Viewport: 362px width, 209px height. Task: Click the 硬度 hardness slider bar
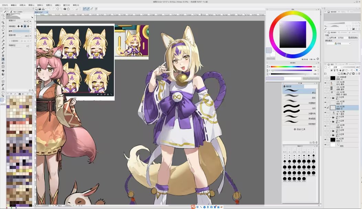point(21,31)
